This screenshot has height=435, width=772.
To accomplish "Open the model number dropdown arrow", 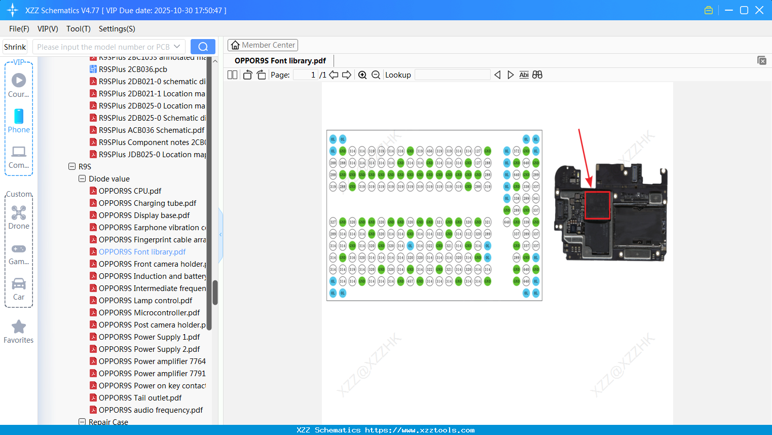I will [177, 47].
